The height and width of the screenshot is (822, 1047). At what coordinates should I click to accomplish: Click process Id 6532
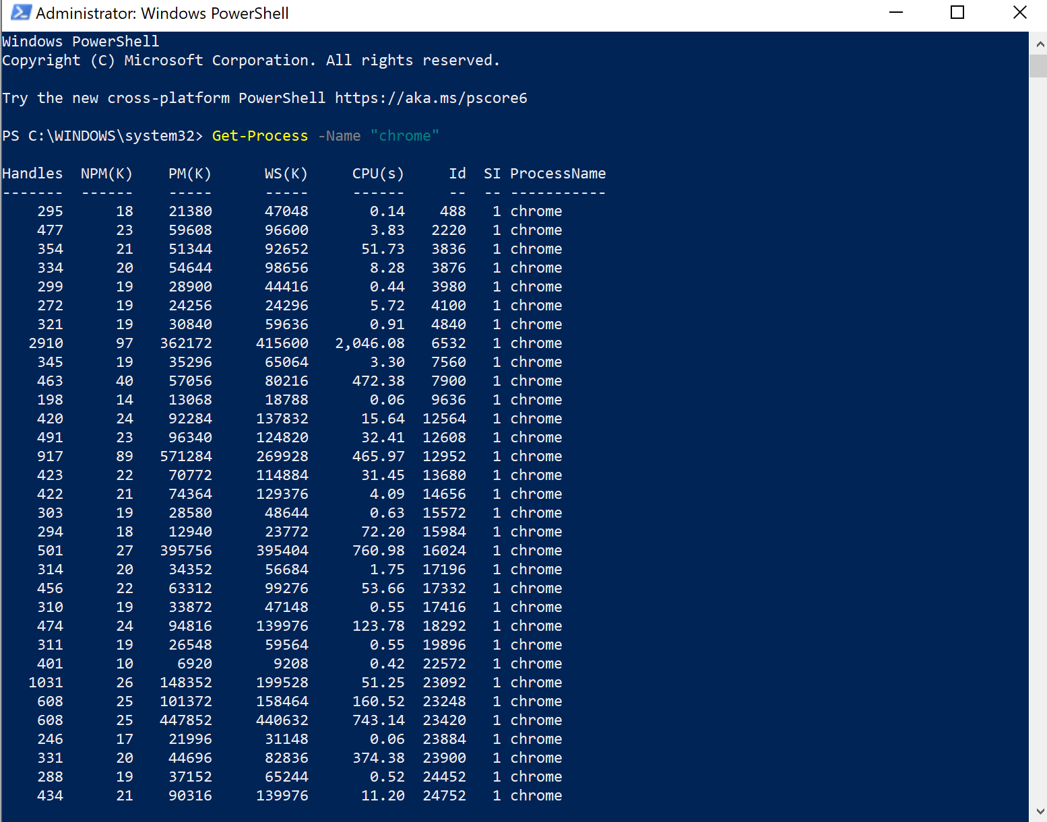tap(449, 343)
